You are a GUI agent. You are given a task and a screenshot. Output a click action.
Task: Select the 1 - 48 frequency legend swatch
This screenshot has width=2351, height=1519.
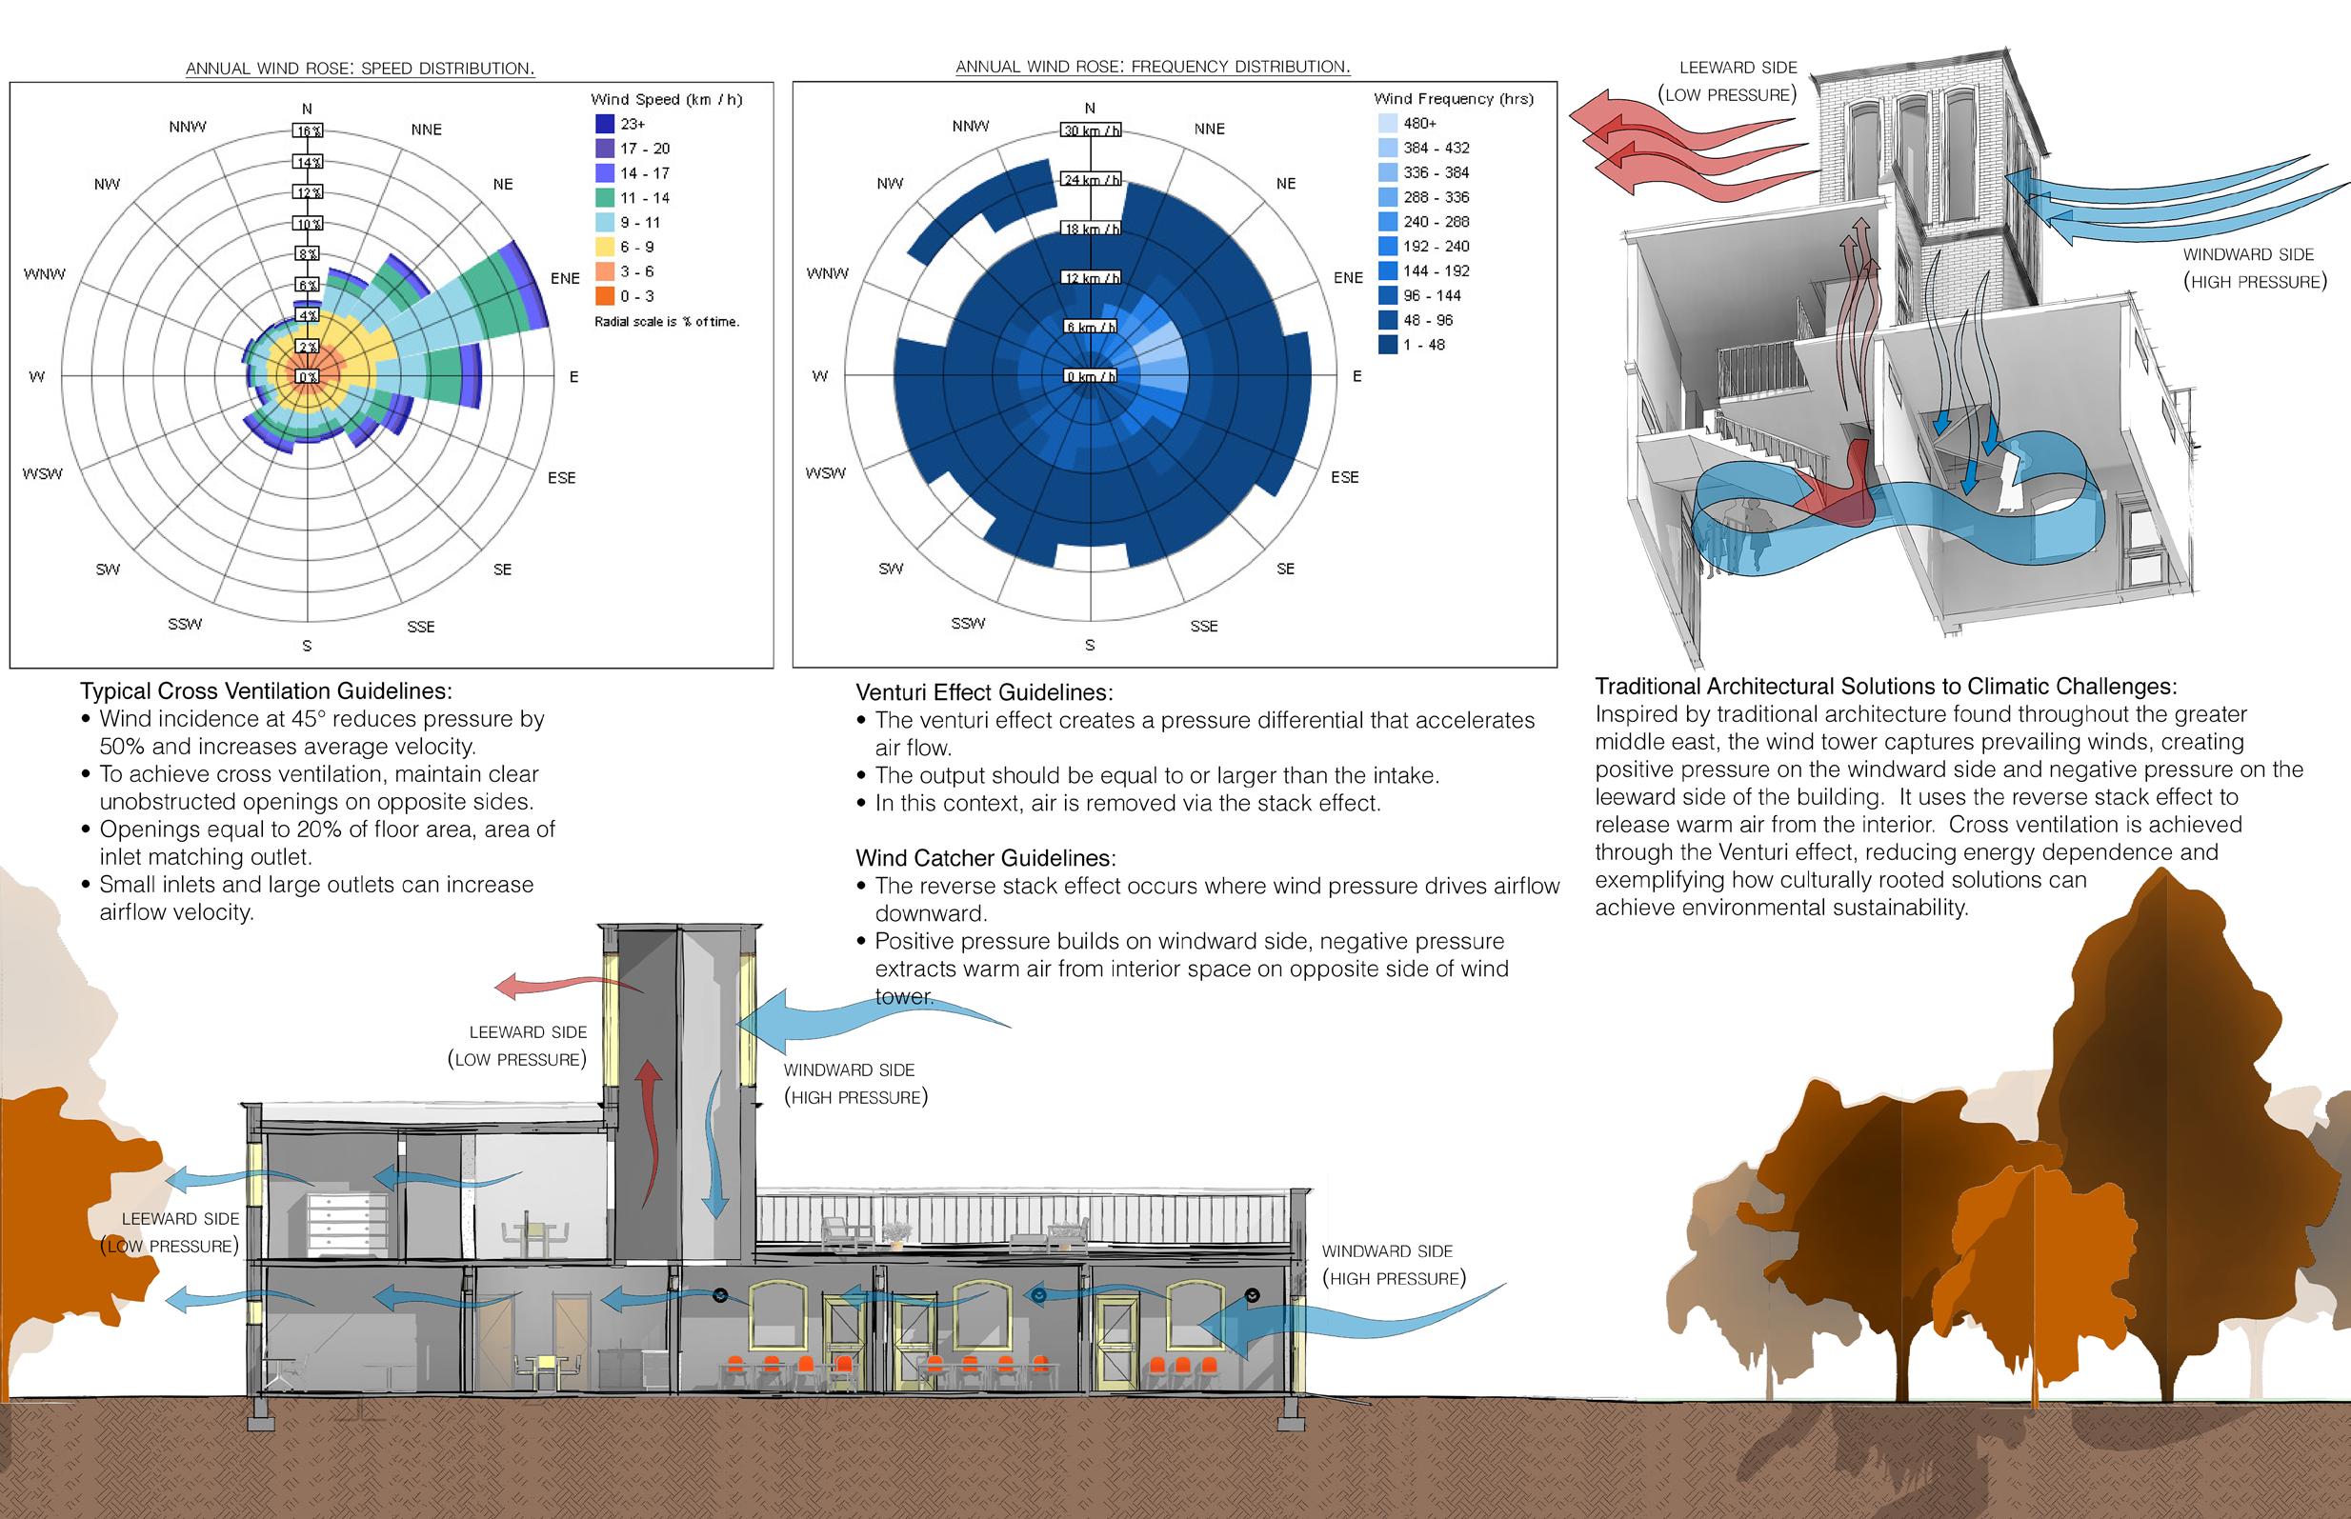point(1387,344)
